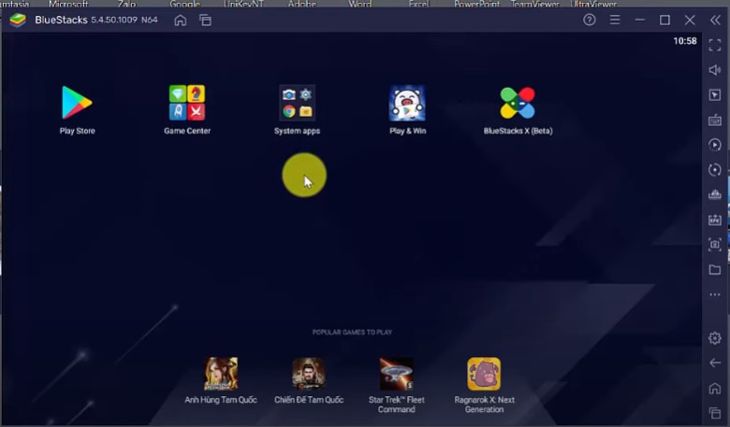
Task: Launch BlueStacks X (Beta)
Action: [x=518, y=103]
